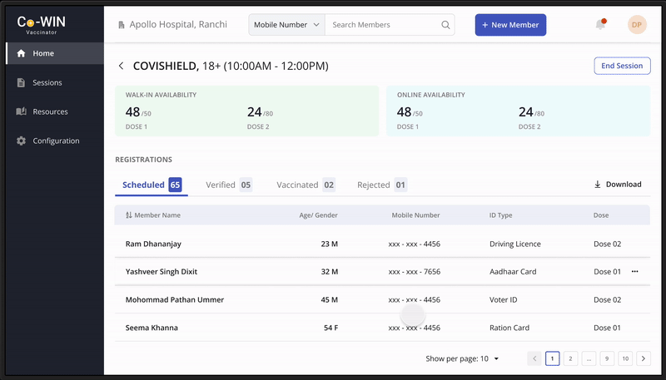Screen dimensions: 666x380
Task: Select page 10 in pagination
Action: [x=625, y=358]
